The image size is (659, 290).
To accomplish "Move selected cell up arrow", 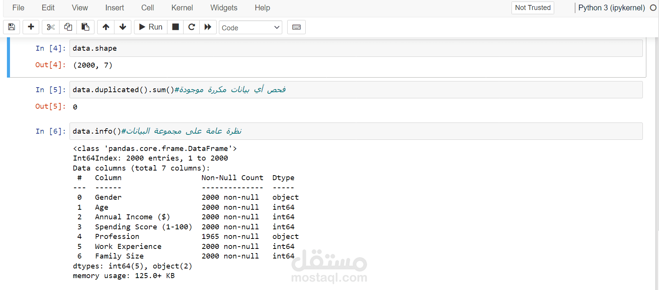I will coord(106,27).
